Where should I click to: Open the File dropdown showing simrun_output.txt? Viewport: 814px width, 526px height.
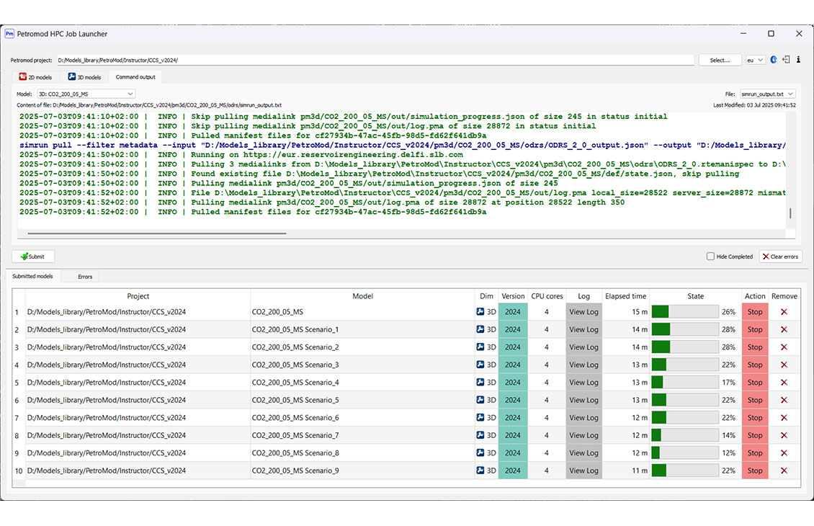pos(766,93)
